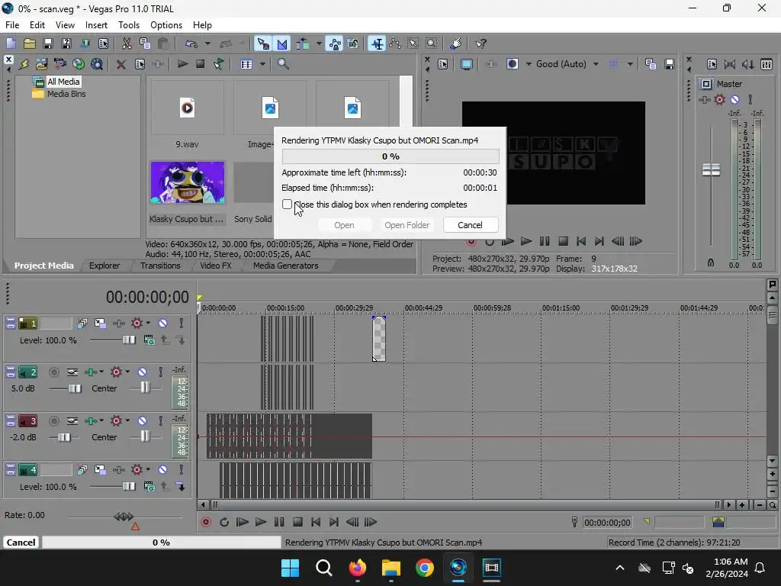Screen dimensions: 781x586
Task: Open track 2 automation settings dropdown arrow
Action: point(127,372)
